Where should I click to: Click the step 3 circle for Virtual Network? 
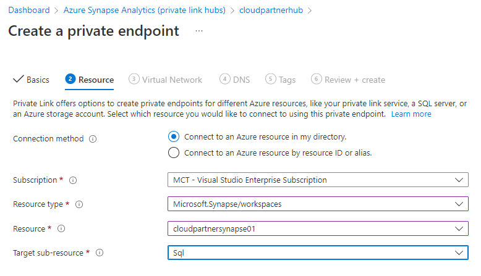[134, 79]
